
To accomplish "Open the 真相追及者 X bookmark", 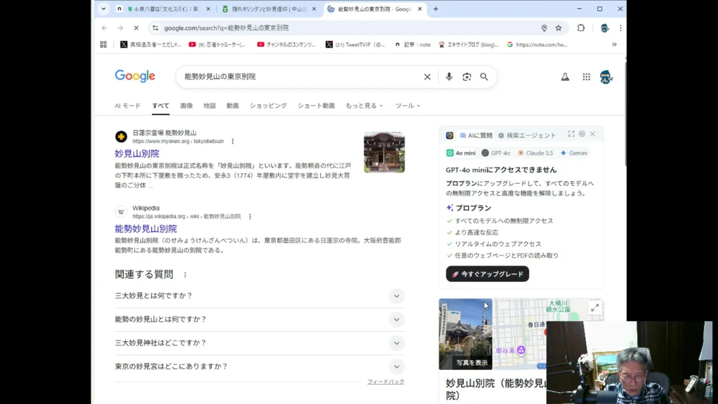I will coord(150,44).
